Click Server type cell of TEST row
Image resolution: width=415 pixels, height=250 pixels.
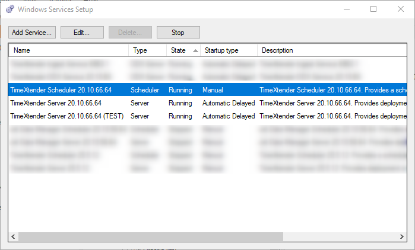140,116
